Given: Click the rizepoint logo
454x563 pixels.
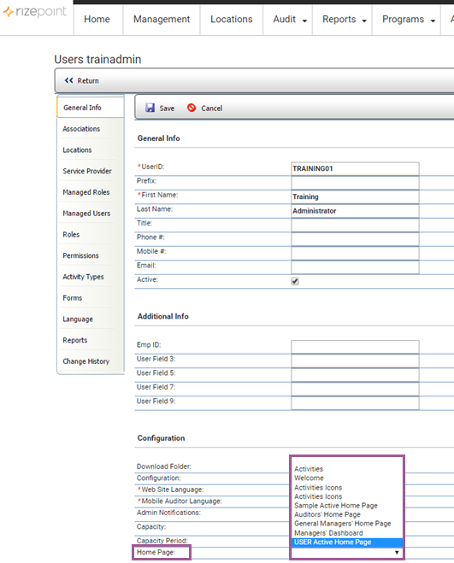Looking at the screenshot, I should point(35,12).
